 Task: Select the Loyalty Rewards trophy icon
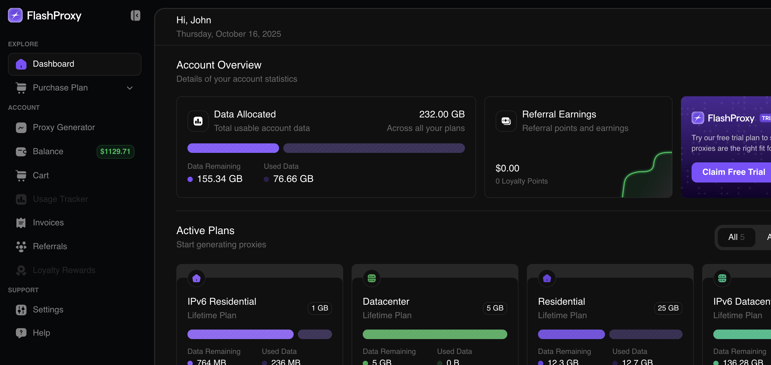coord(21,271)
